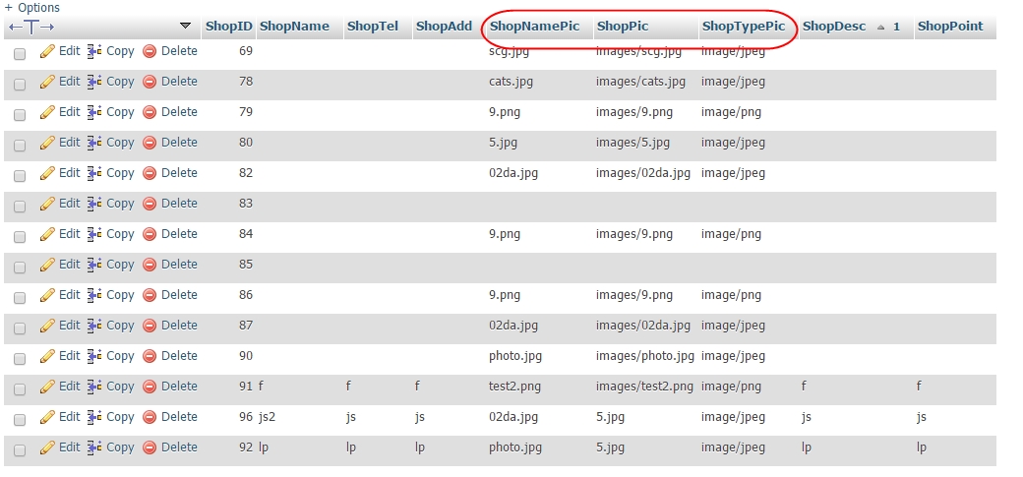Click the red Delete icon for ShopID 84
This screenshot has width=1023, height=477.
pyautogui.click(x=150, y=234)
